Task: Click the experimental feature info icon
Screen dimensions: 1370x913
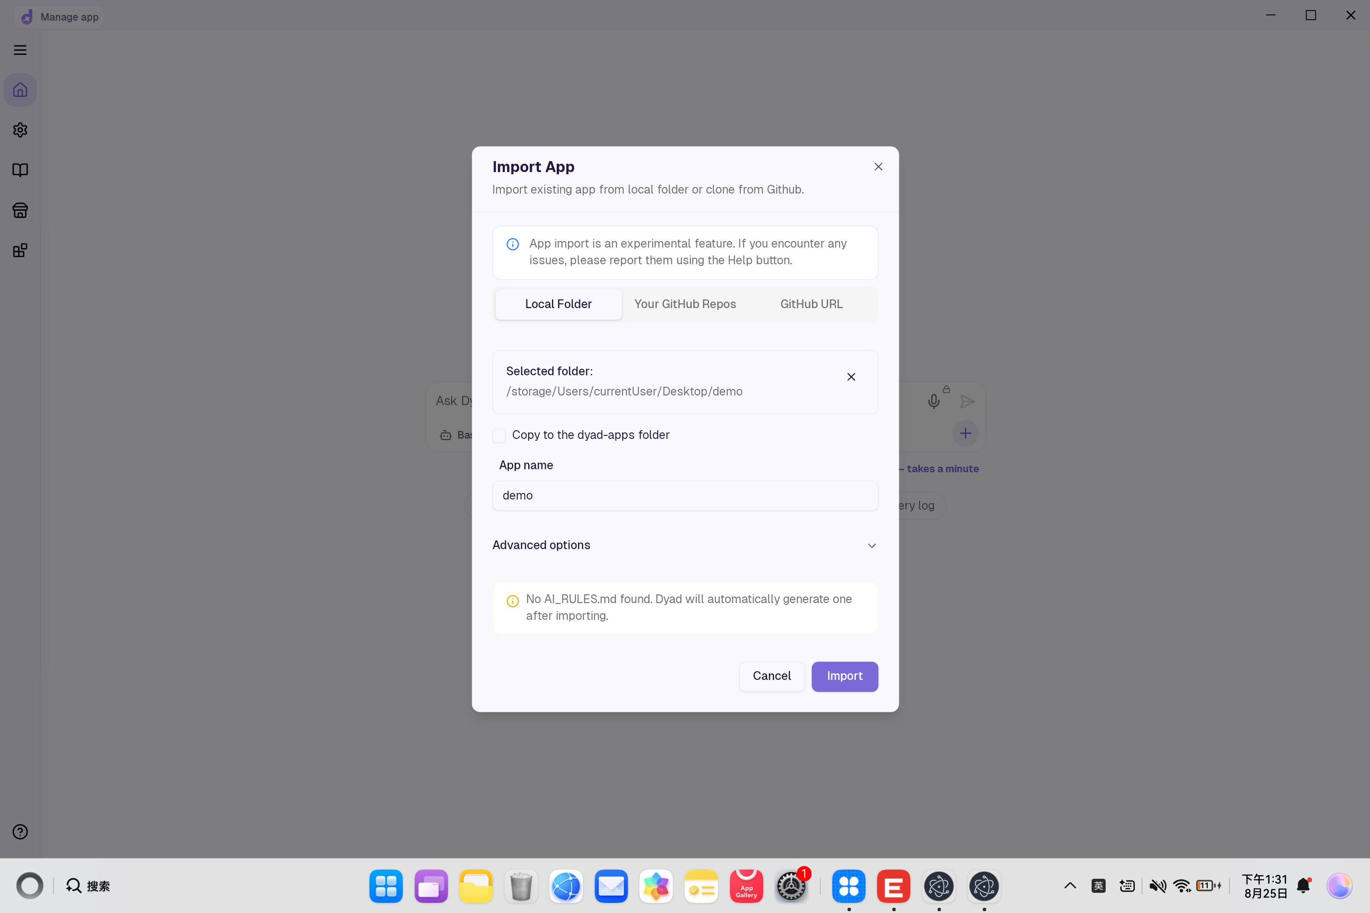Action: (512, 244)
